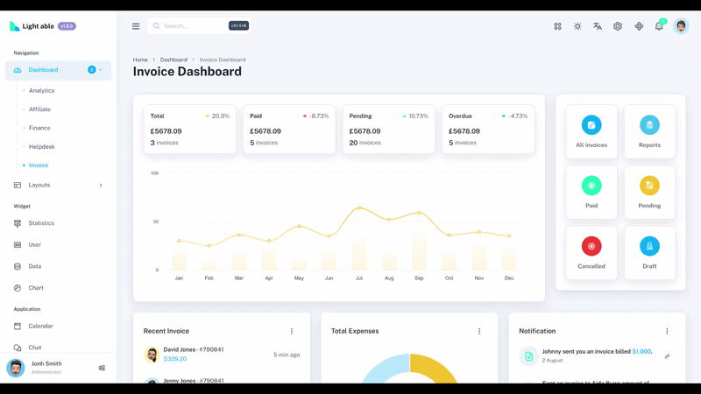701x394 pixels.
Task: Click the Overdue stat card
Action: [488, 130]
